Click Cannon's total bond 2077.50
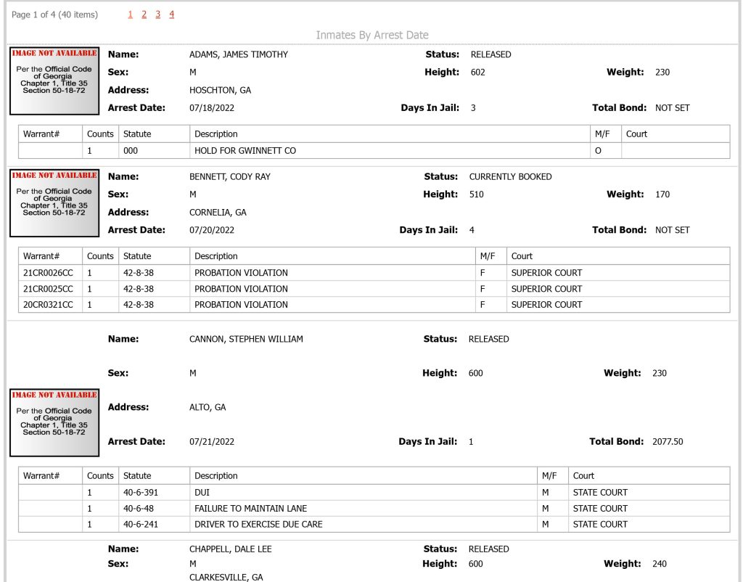This screenshot has height=582, width=743. coord(668,442)
